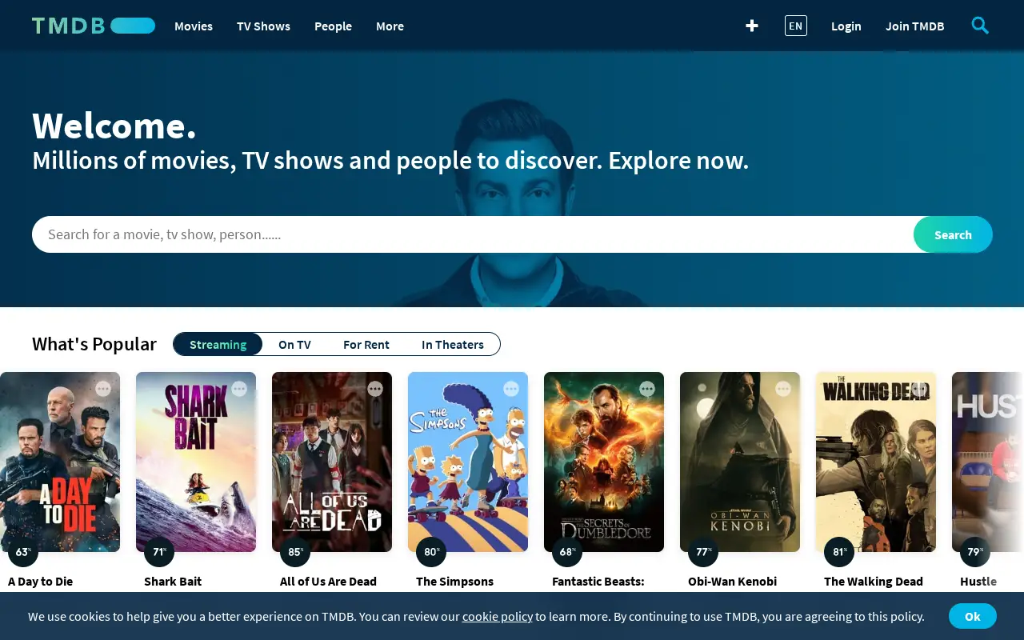
Task: Accept cookies with the Ok button
Action: pyautogui.click(x=973, y=616)
